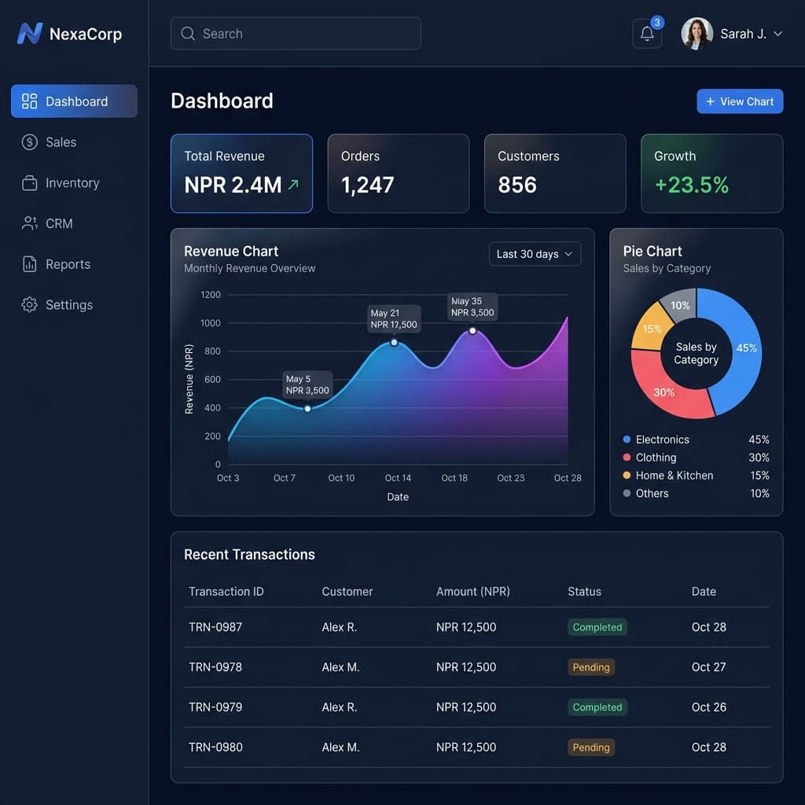Click the Electronics blue legend dot
Viewport: 805px width, 805px height.
point(627,439)
